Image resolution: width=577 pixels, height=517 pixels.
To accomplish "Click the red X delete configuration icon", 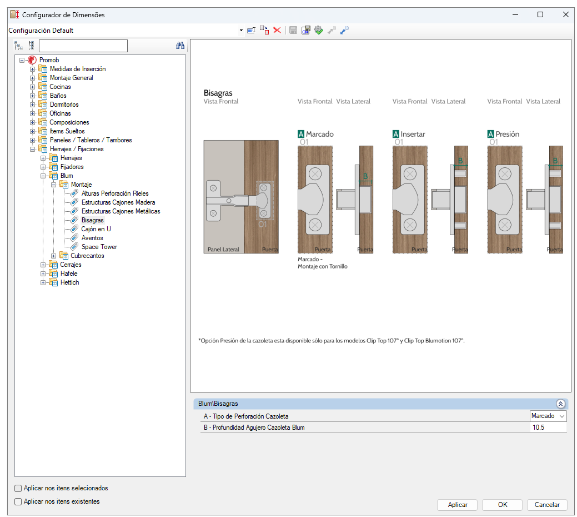I will [x=277, y=30].
